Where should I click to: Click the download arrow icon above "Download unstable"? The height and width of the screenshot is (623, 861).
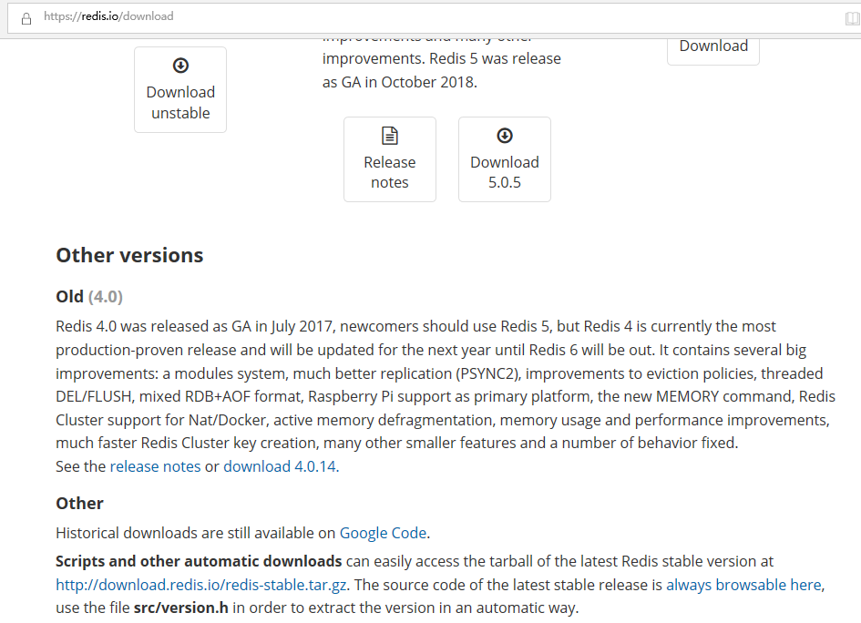click(x=180, y=66)
